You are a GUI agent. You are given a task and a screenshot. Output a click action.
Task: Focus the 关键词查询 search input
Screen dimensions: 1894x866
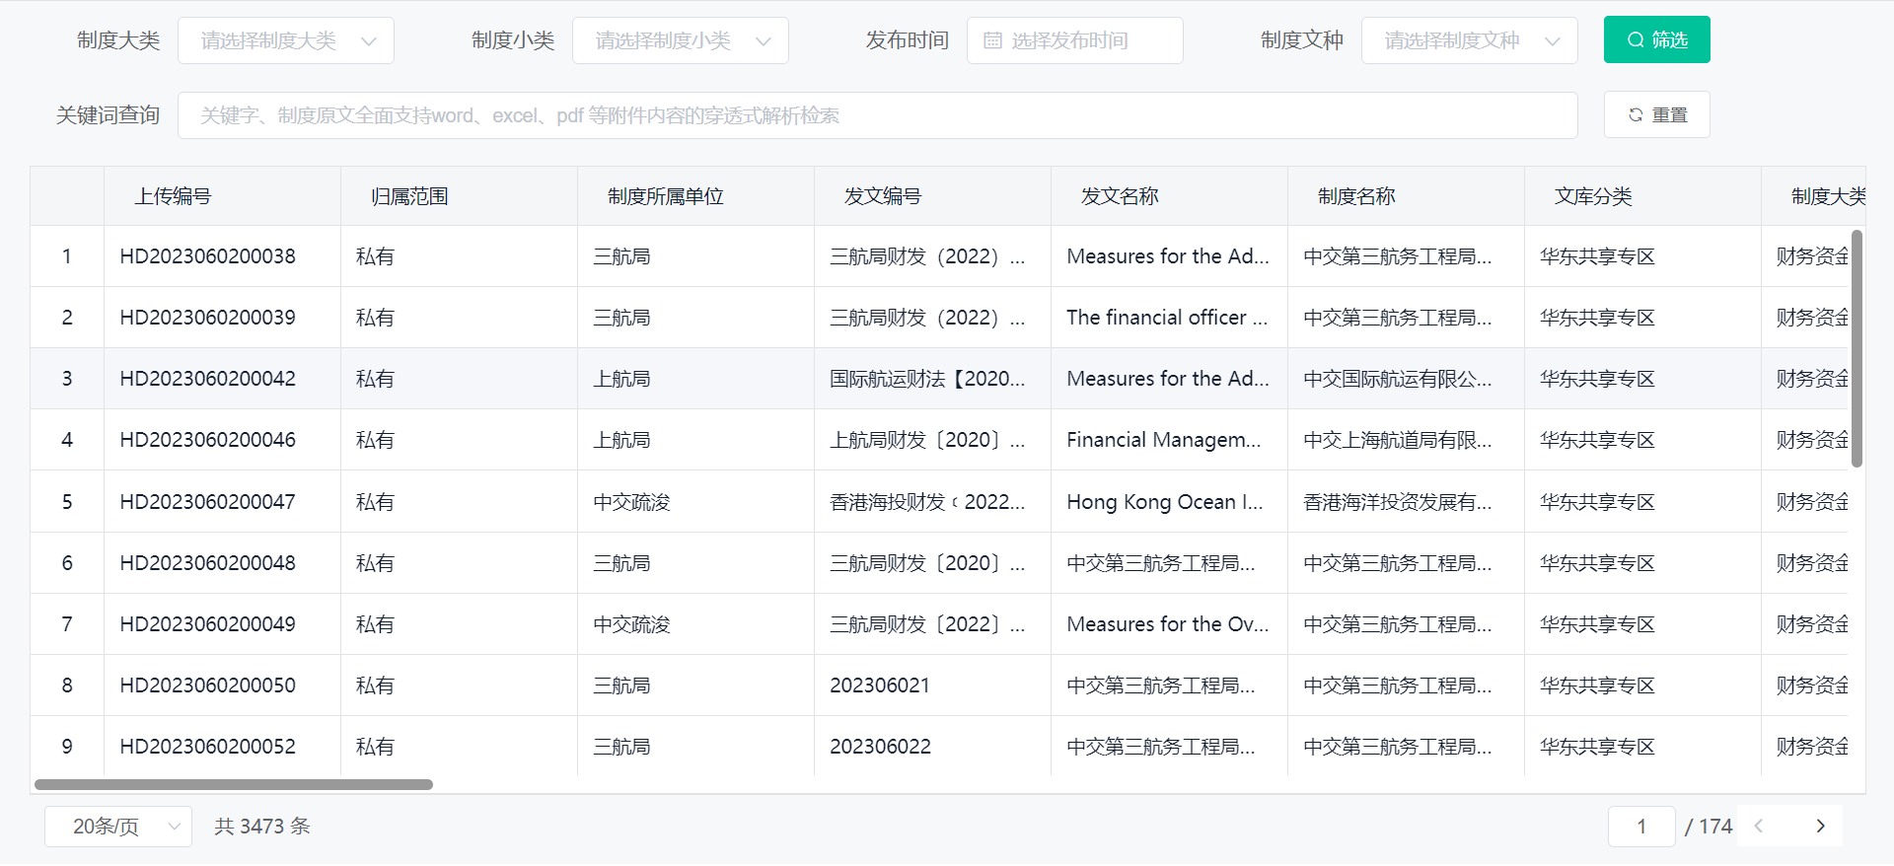pyautogui.click(x=877, y=115)
